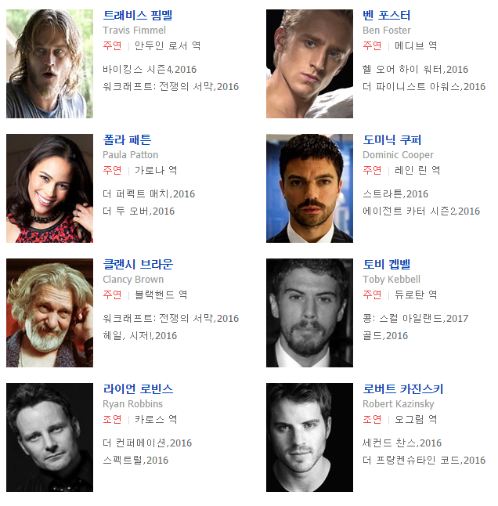The height and width of the screenshot is (506, 498).
Task: Click the Ben Foster profile photo
Action: click(x=309, y=63)
